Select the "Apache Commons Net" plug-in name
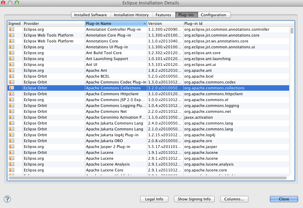The image size is (303, 208). coord(106,111)
